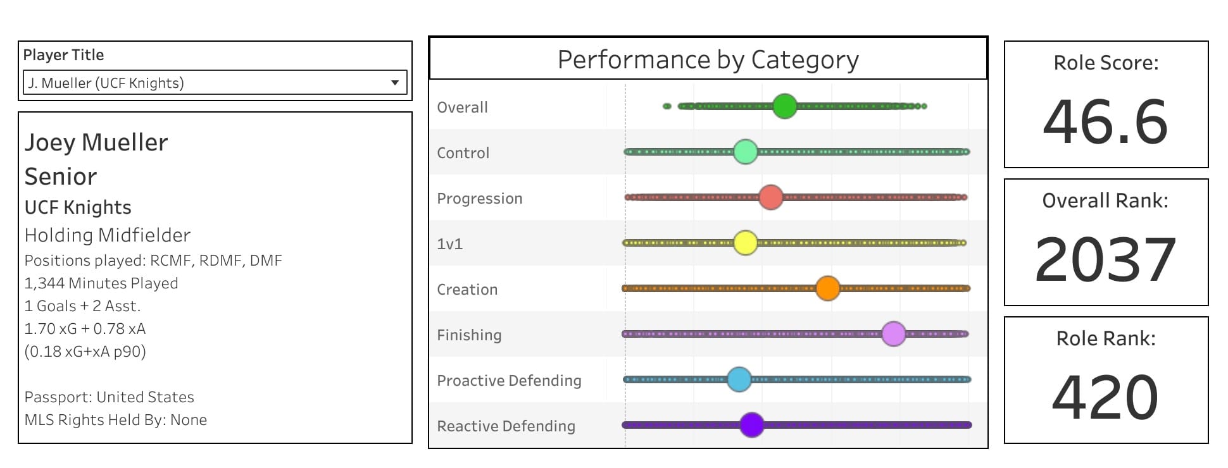This screenshot has height=468, width=1228.
Task: Click the Performance by Category title
Action: click(x=708, y=59)
